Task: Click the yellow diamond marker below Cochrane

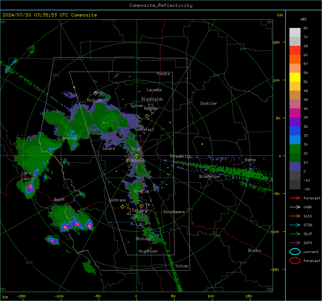Action: [x=122, y=207]
